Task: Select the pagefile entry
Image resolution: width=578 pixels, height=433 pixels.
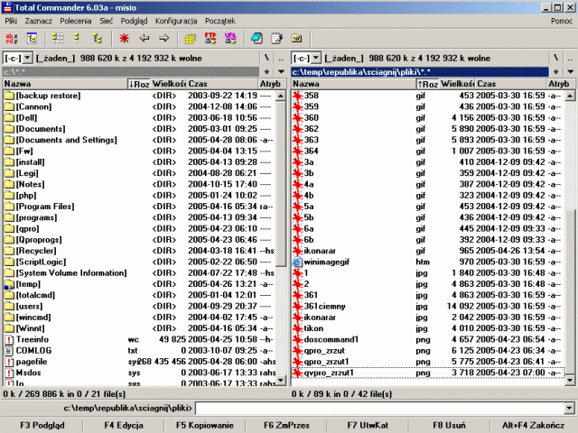Action: click(139, 362)
